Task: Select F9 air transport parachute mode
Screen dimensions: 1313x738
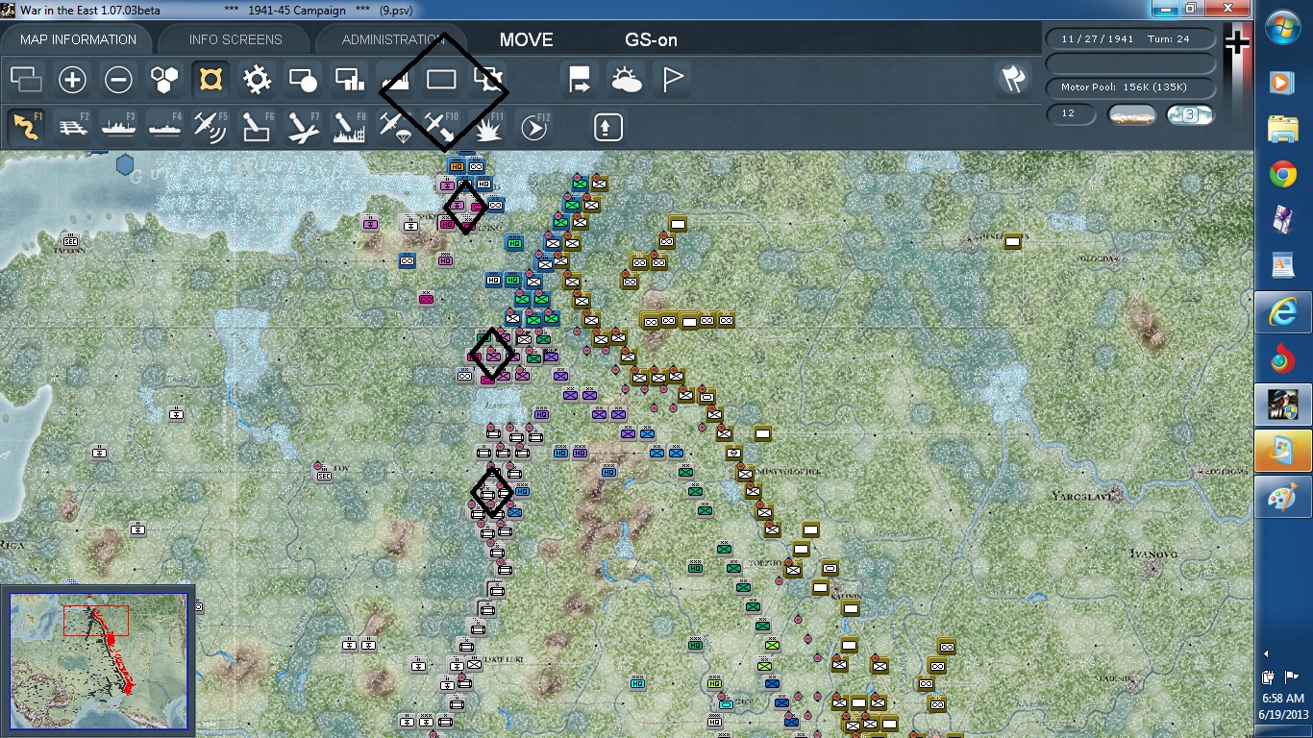Action: 395,127
